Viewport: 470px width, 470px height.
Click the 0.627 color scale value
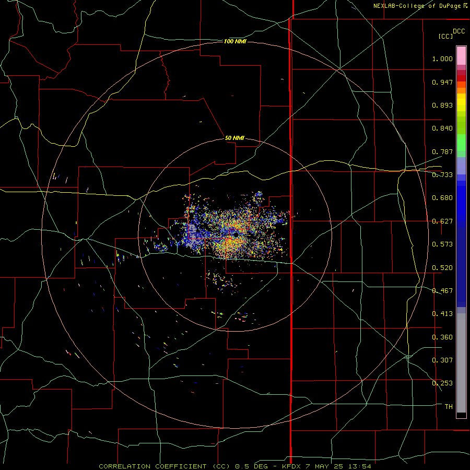tap(442, 221)
